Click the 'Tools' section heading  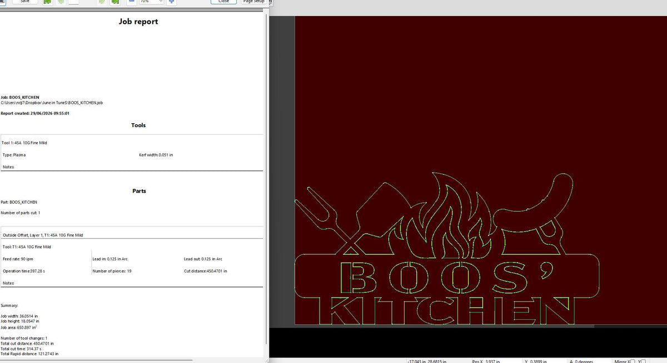pos(138,125)
